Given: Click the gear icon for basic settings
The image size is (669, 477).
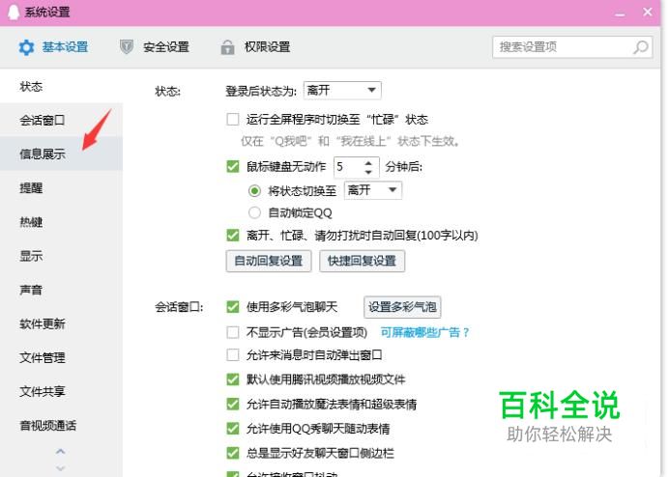Looking at the screenshot, I should click(x=26, y=47).
